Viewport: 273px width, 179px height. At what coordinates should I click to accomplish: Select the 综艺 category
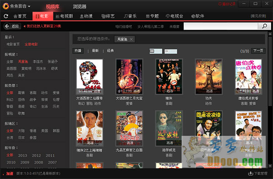coord(108,16)
